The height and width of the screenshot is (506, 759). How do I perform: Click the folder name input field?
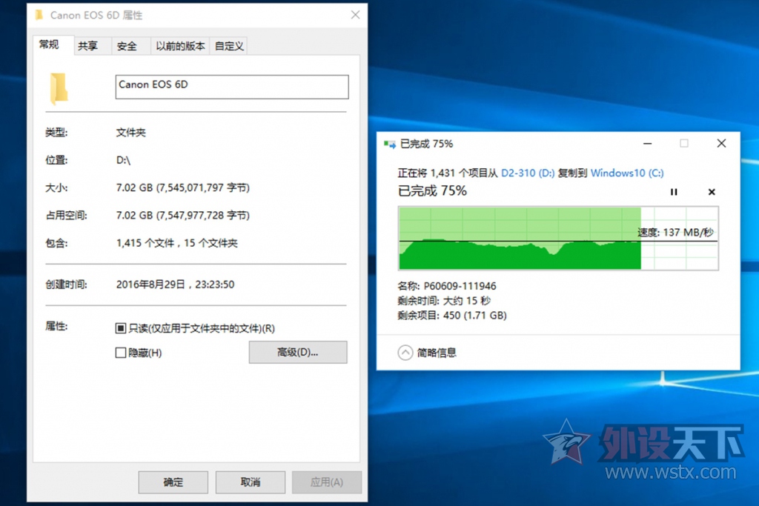(x=232, y=87)
